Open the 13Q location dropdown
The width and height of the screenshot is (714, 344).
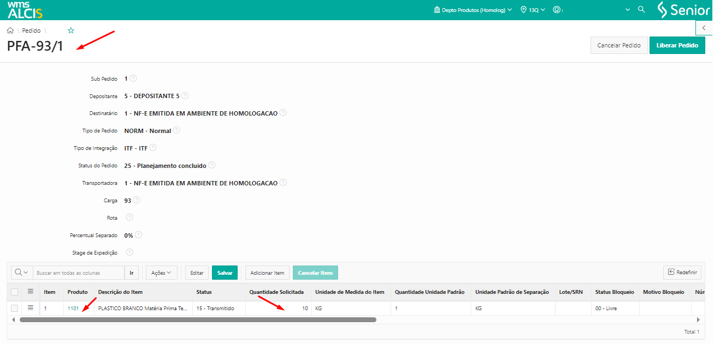[x=533, y=10]
